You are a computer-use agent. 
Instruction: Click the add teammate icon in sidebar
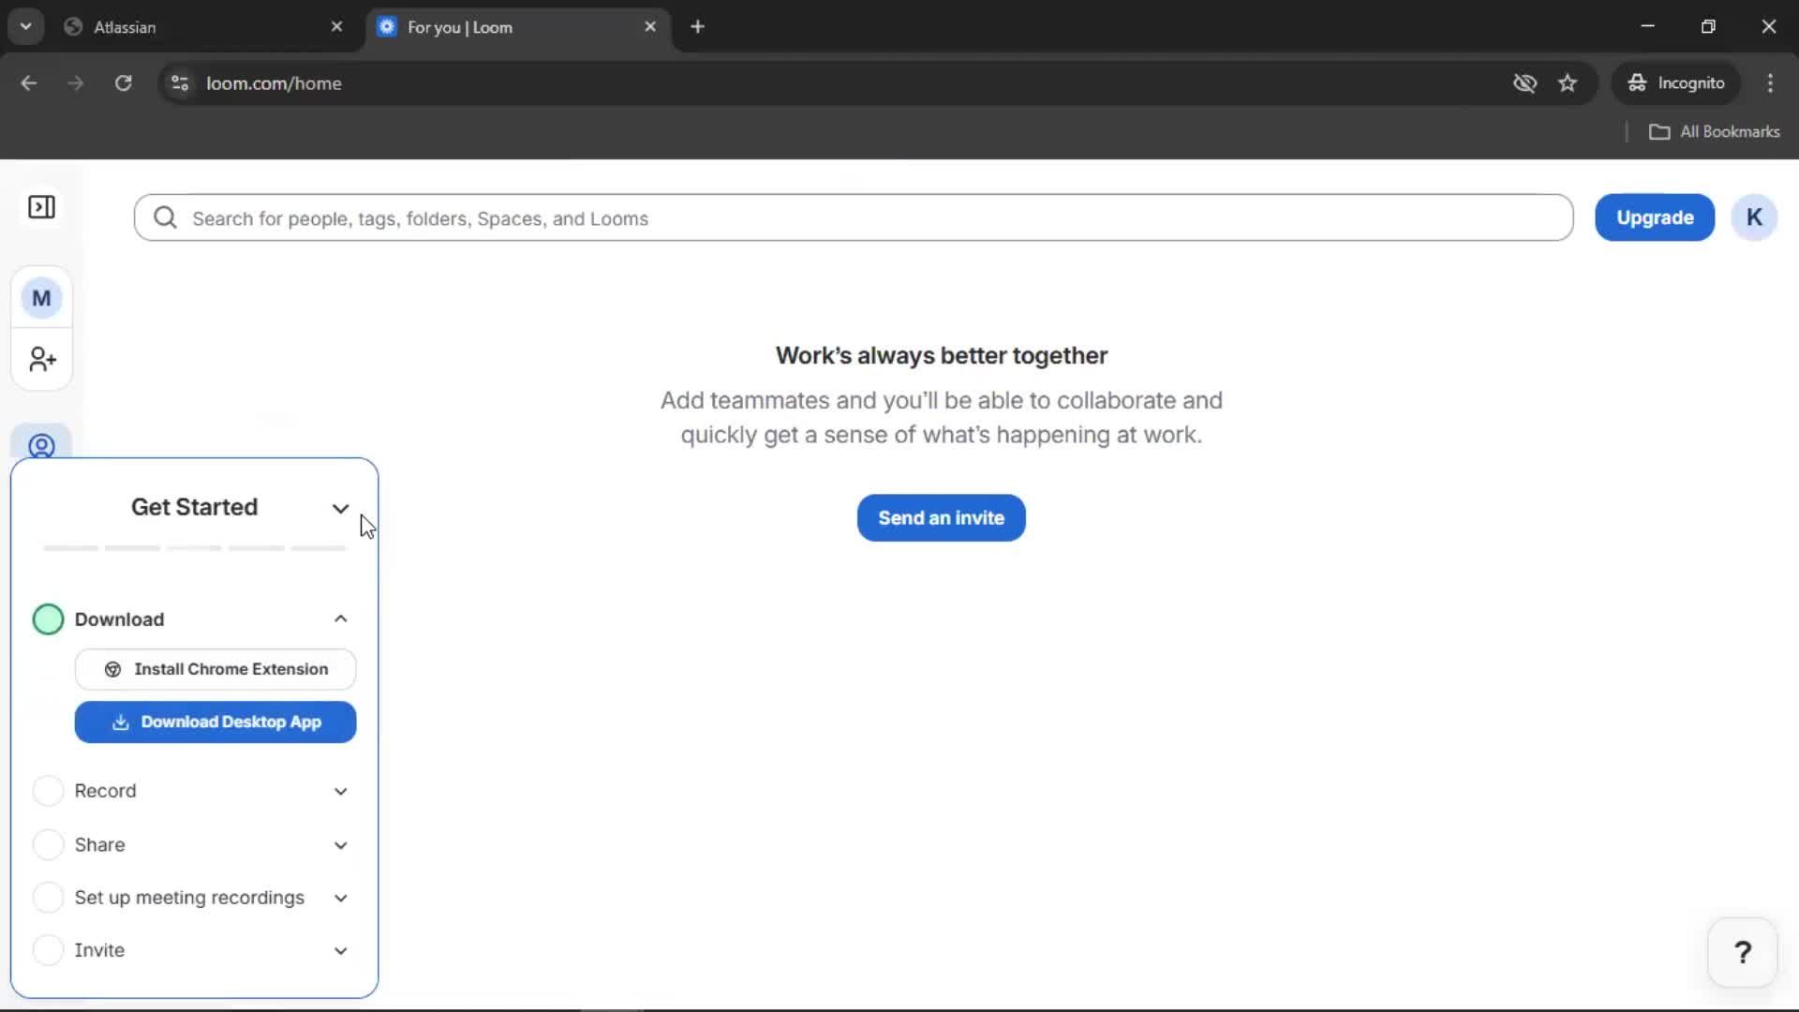click(40, 359)
